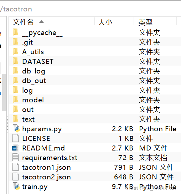Image resolution: width=181 pixels, height=194 pixels.
Task: Click the out folder icon
Action: tap(15, 109)
